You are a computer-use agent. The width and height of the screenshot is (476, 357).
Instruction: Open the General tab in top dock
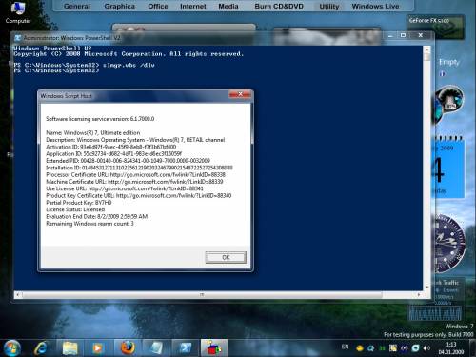(x=77, y=6)
